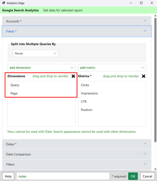Clear all metrics with the X icon
Image resolution: width=157 pixels, height=181 pixels.
pos(144,76)
